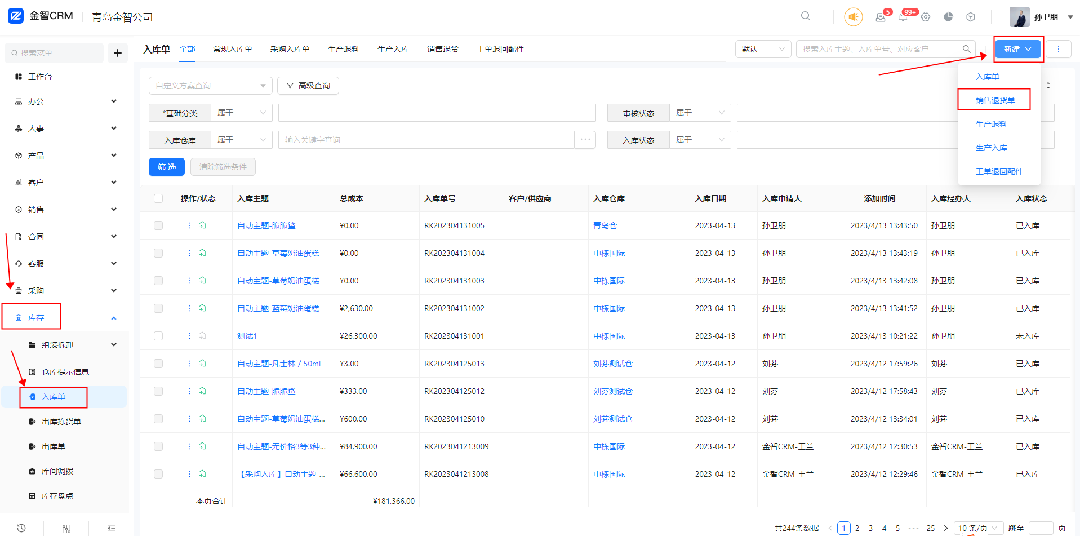Viewport: 1080px width, 536px height.
Task: Click the ellipsis button beside 入库仓库 field
Action: click(585, 140)
